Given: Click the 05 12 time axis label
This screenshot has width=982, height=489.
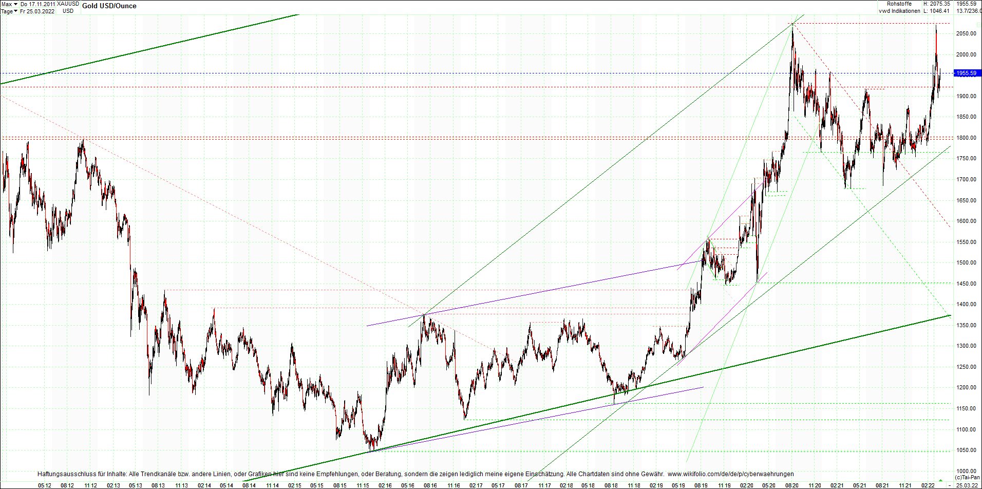Looking at the screenshot, I should (45, 485).
